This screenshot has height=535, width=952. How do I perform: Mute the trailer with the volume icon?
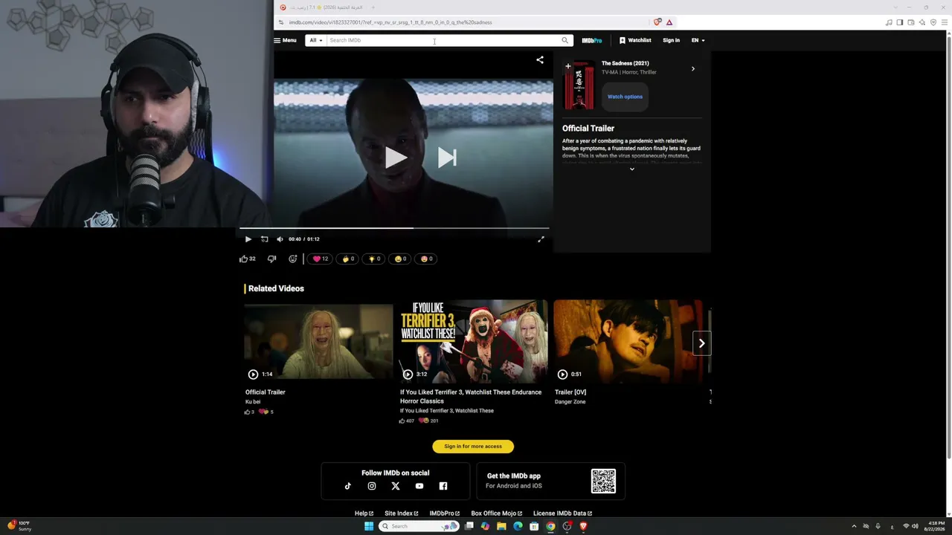pos(280,239)
